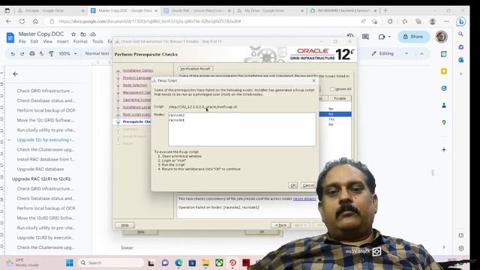Click Share button in Docs
Image resolution: width=480 pixels, height=270 pixels.
(x=413, y=37)
